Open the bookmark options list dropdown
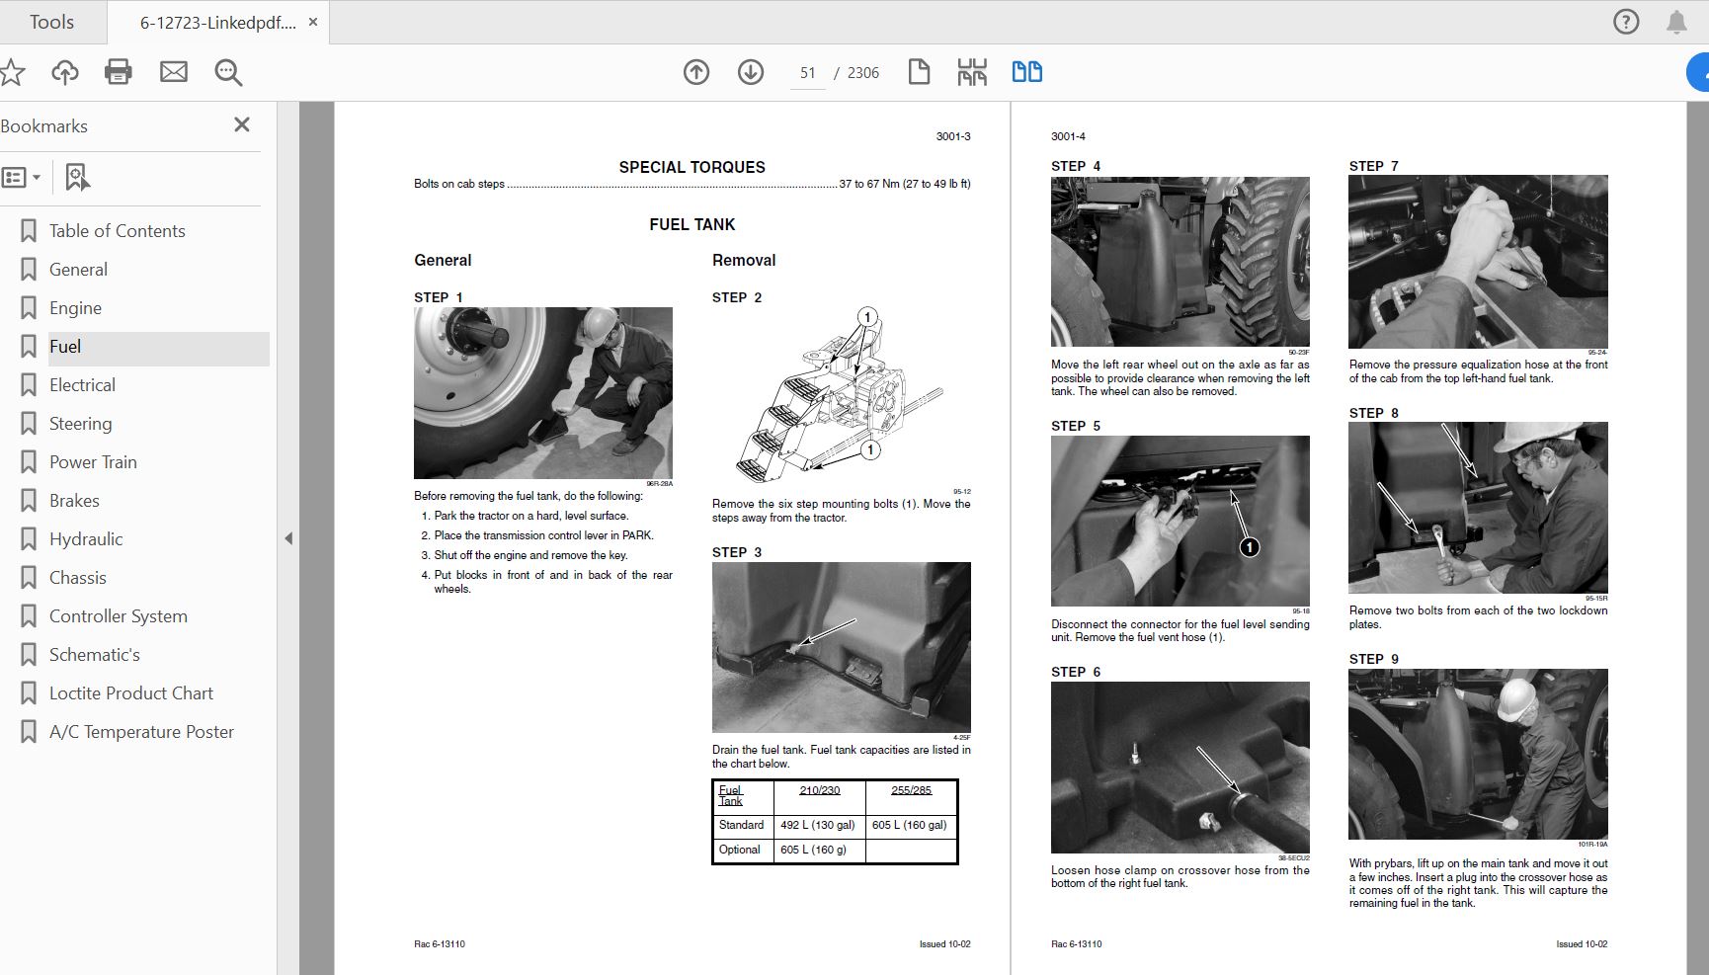This screenshot has width=1709, height=975. (21, 178)
